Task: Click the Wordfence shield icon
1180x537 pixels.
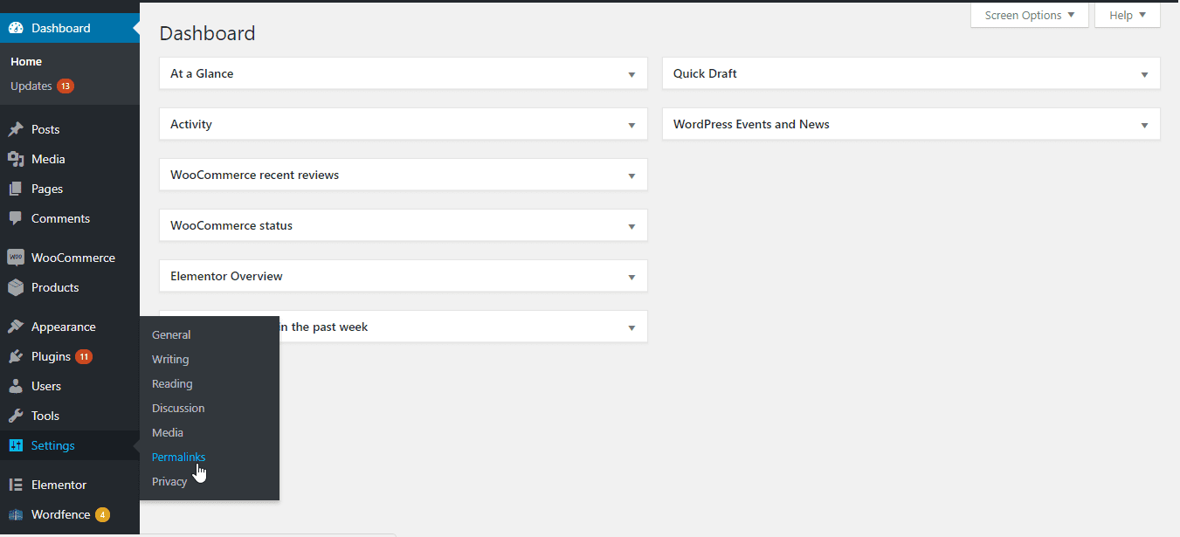Action: [x=16, y=514]
